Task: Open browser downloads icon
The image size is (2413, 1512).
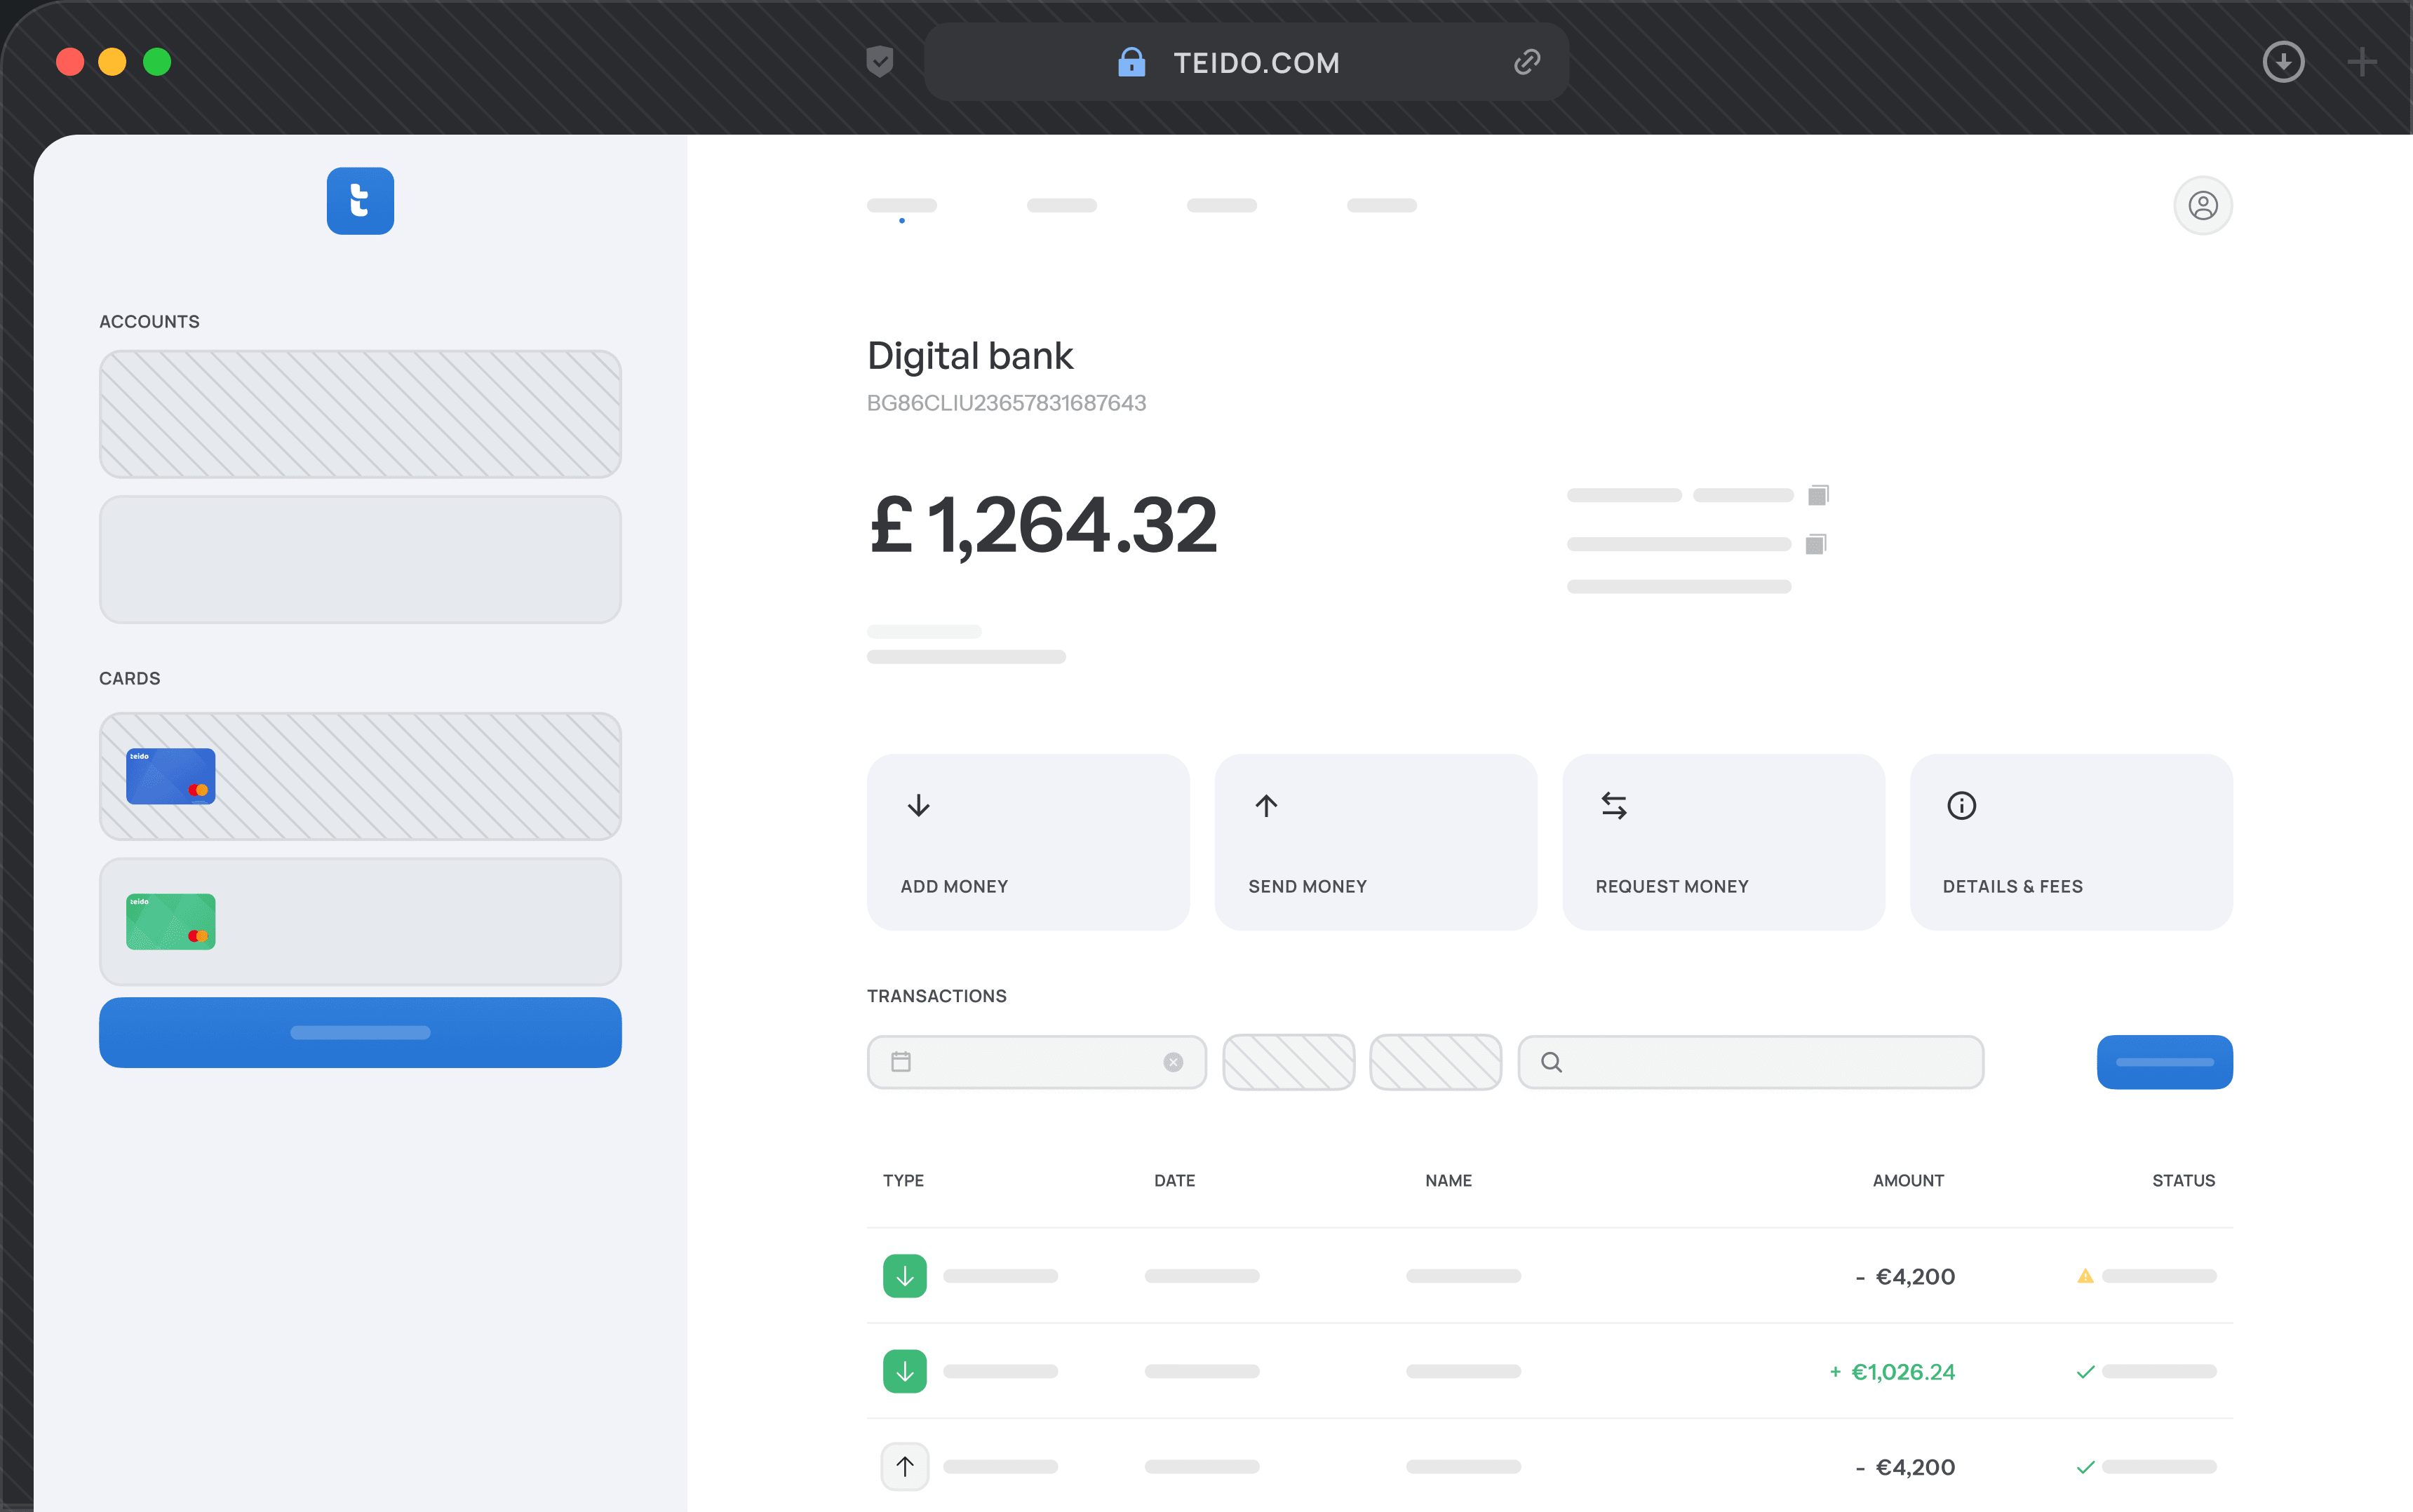Action: tap(2283, 62)
